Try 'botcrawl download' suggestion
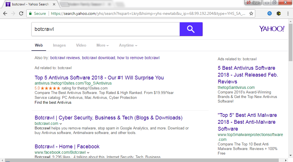Image resolution: width=293 pixels, height=162 pixels. [98, 58]
